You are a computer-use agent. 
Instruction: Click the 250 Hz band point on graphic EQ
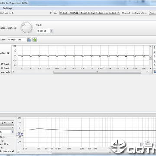click(65, 56)
